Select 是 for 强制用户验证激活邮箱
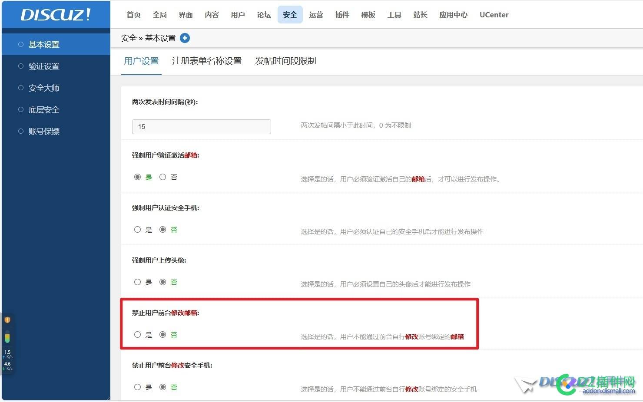Screen dimensions: 643x402 tap(137, 177)
